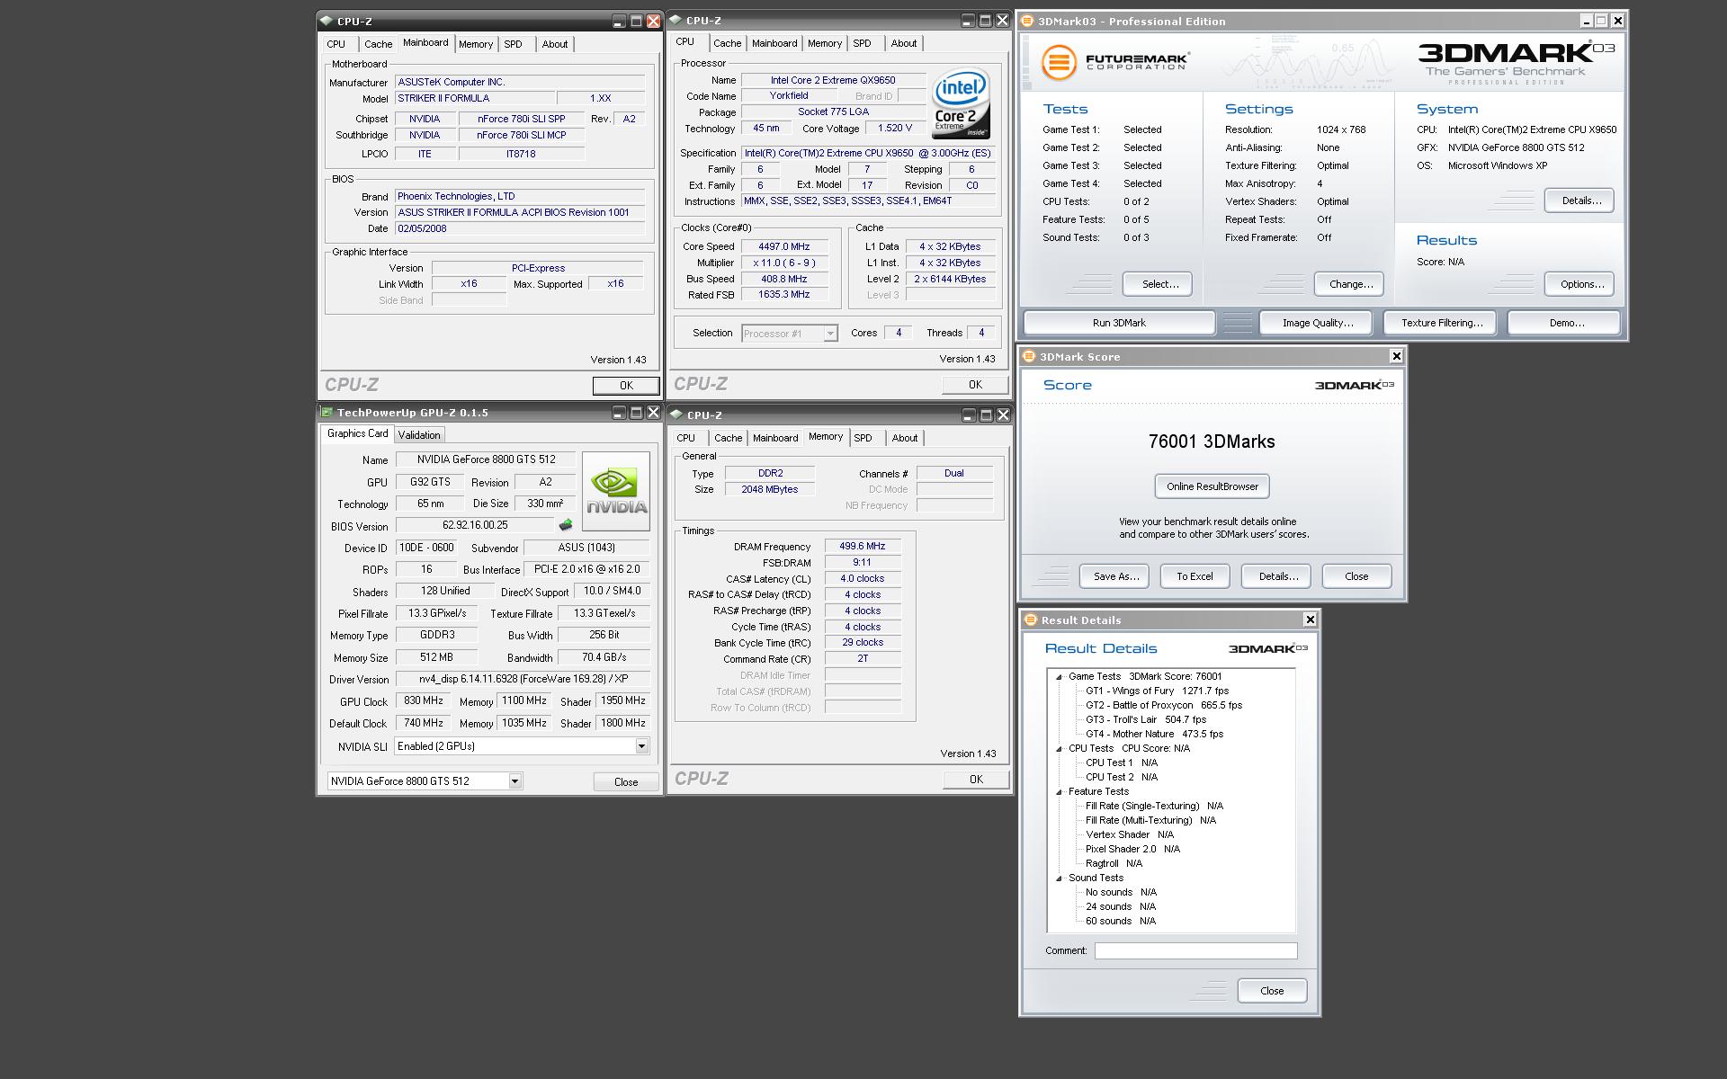
Task: Export score with To Excel button
Action: pos(1195,576)
